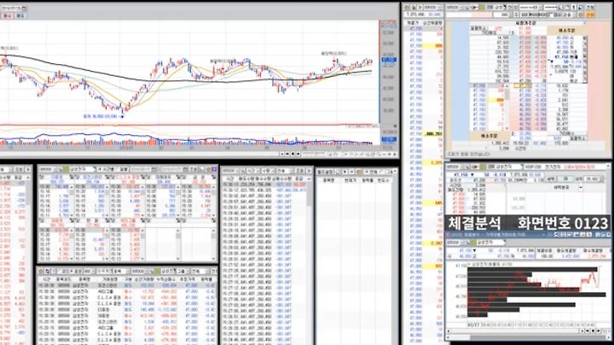Click the 종목명 column header in watchlist window
Image resolution: width=614 pixels, height=345 pixels.
(330, 180)
